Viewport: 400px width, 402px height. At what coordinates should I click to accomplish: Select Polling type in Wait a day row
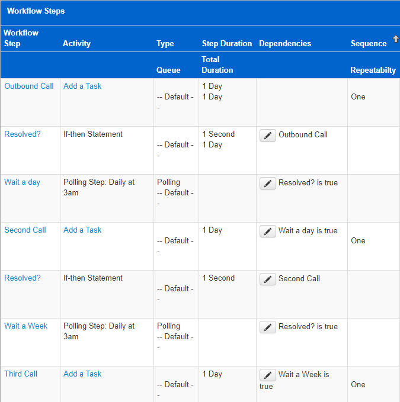coord(168,182)
